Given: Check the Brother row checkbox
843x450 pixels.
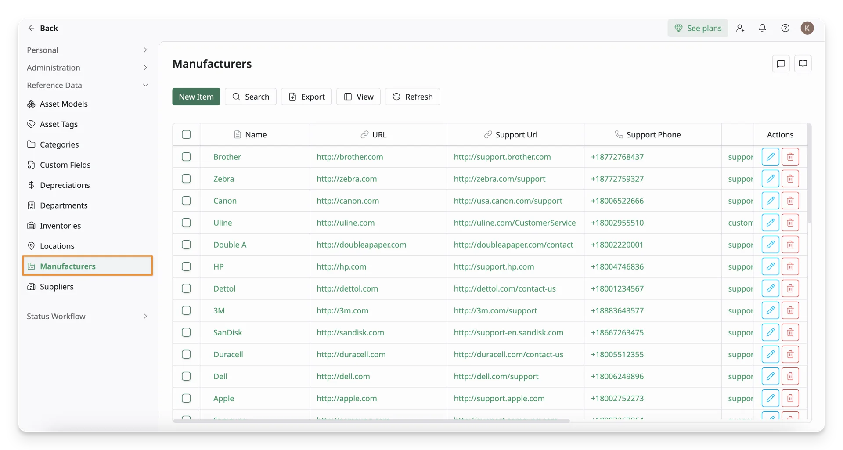Looking at the screenshot, I should (186, 157).
